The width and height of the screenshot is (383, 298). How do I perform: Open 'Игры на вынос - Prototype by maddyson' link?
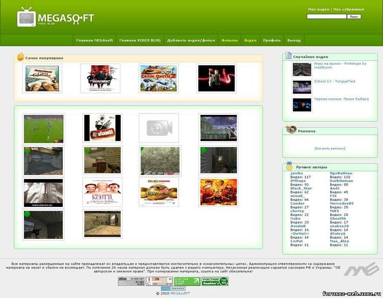click(340, 66)
